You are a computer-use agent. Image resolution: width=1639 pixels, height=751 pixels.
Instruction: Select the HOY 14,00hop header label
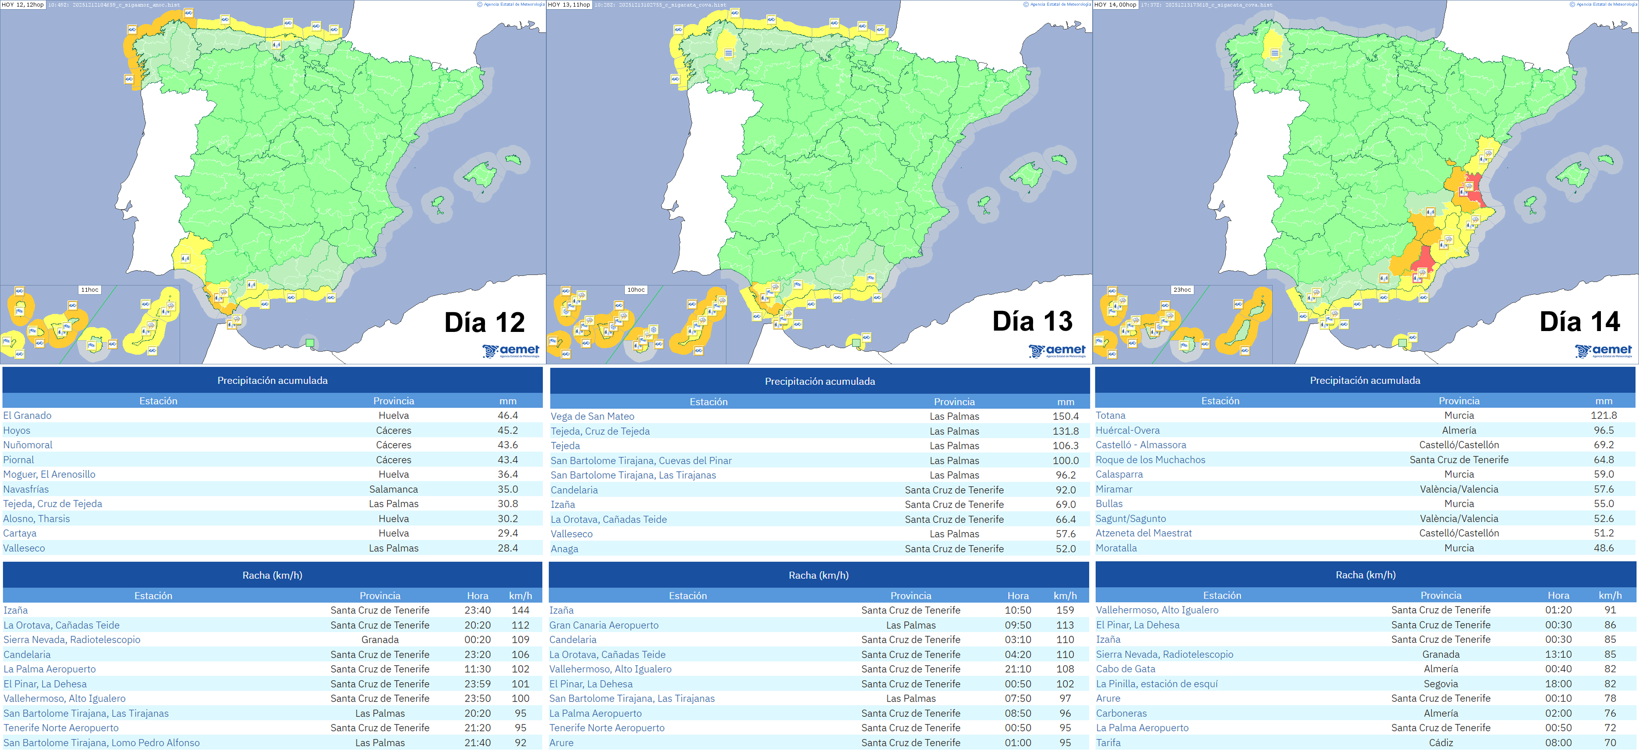click(1117, 4)
